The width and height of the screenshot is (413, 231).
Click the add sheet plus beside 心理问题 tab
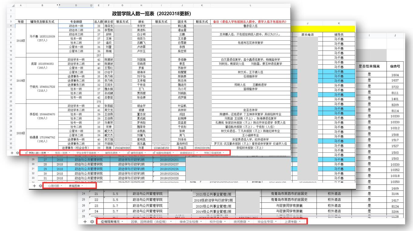(34, 185)
